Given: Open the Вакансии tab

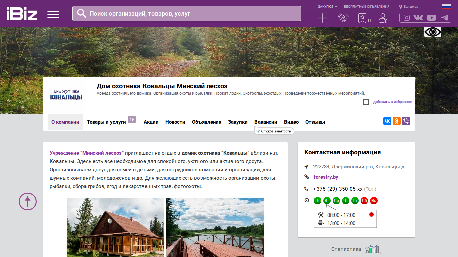Looking at the screenshot, I should click(266, 122).
